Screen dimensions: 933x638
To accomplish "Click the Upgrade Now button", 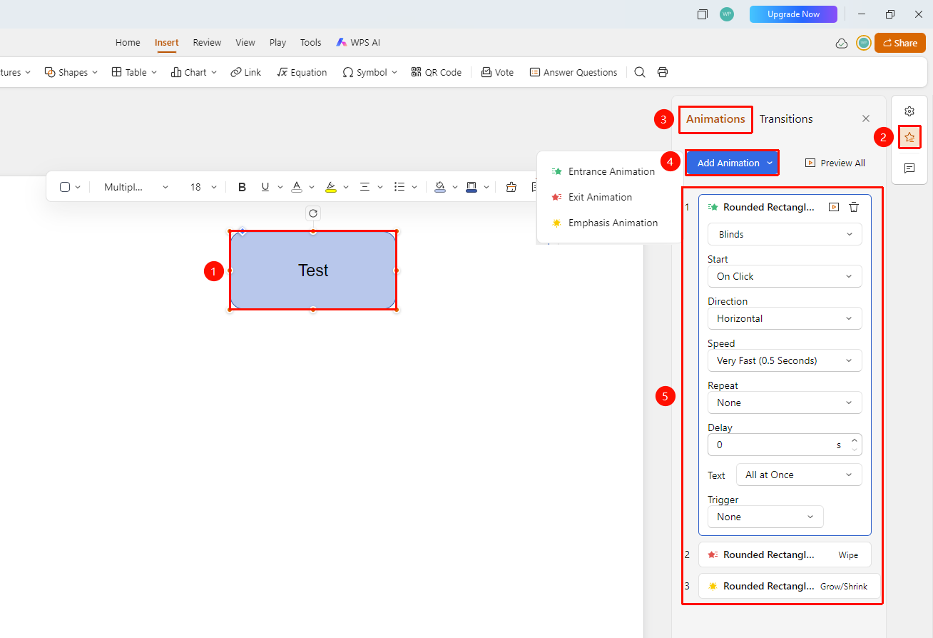I will (793, 14).
